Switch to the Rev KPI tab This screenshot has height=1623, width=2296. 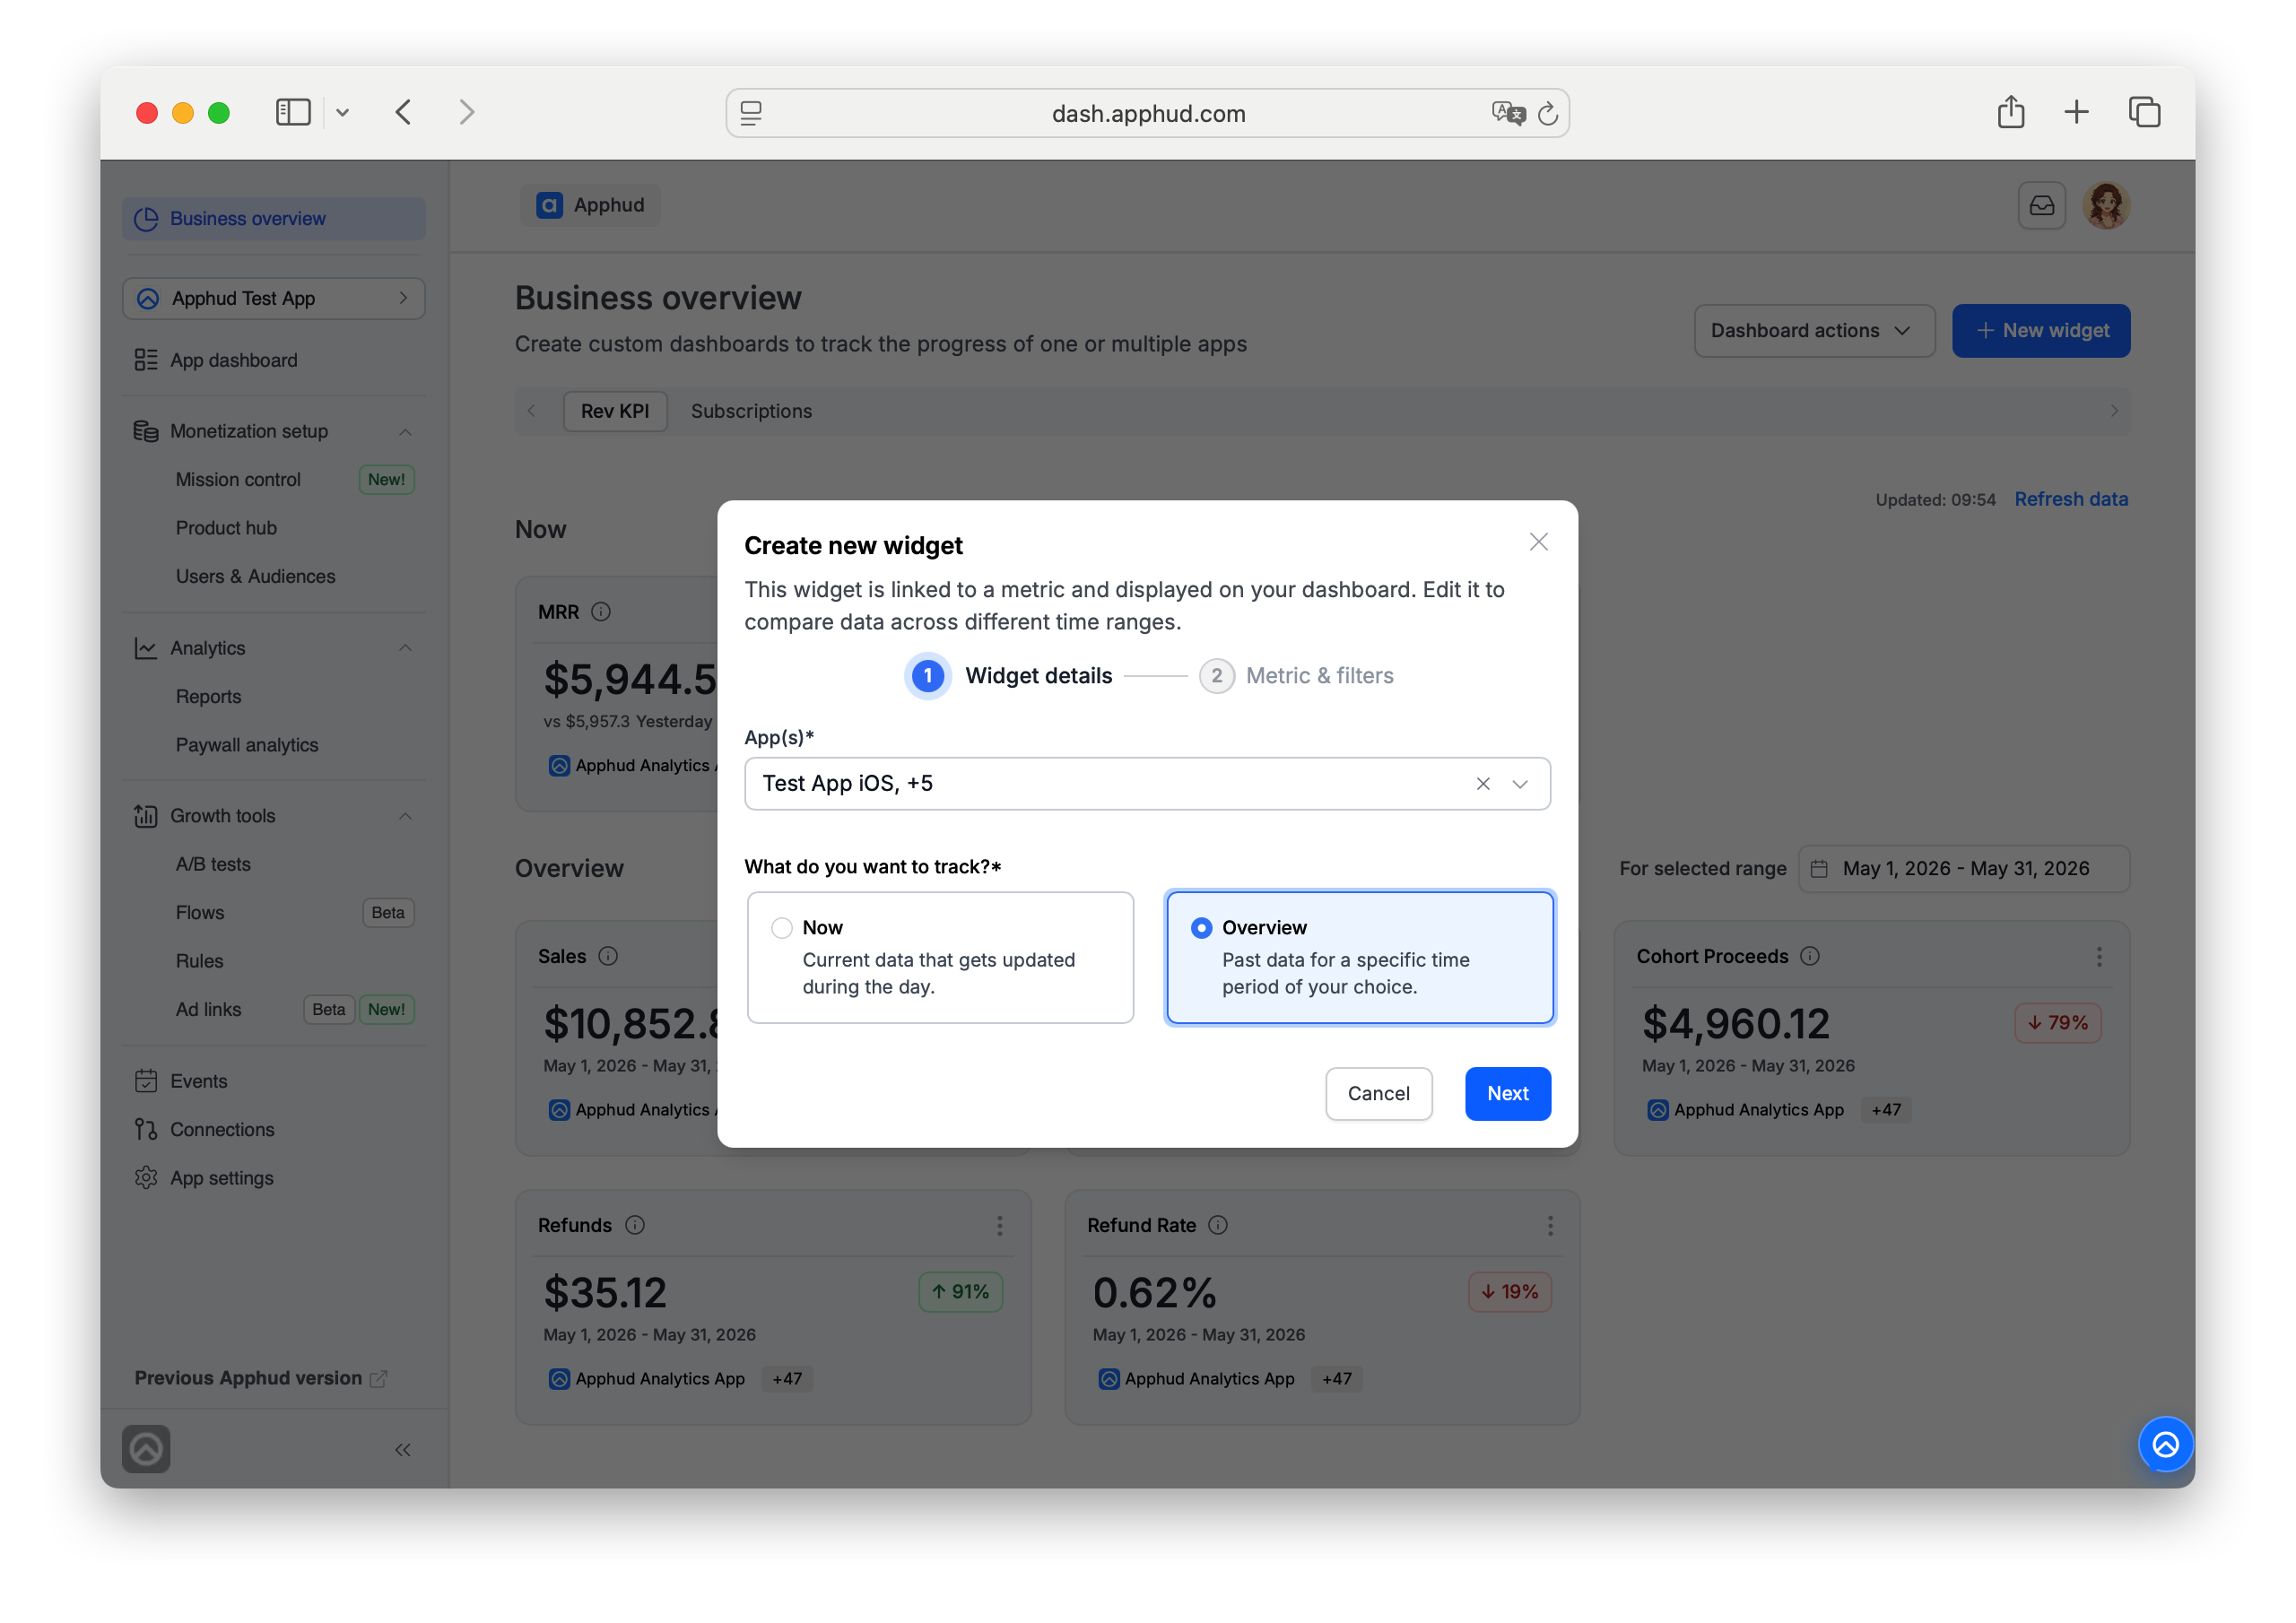pos(614,411)
